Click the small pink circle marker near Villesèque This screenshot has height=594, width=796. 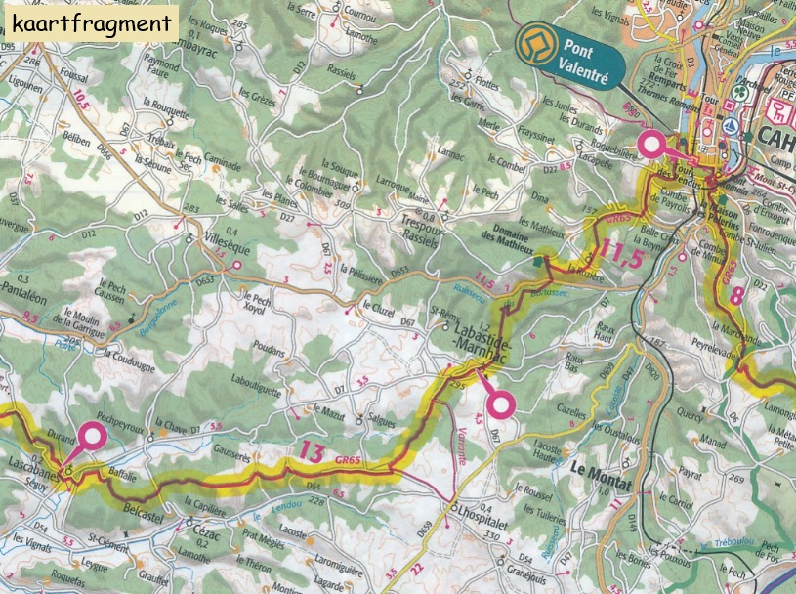click(236, 265)
